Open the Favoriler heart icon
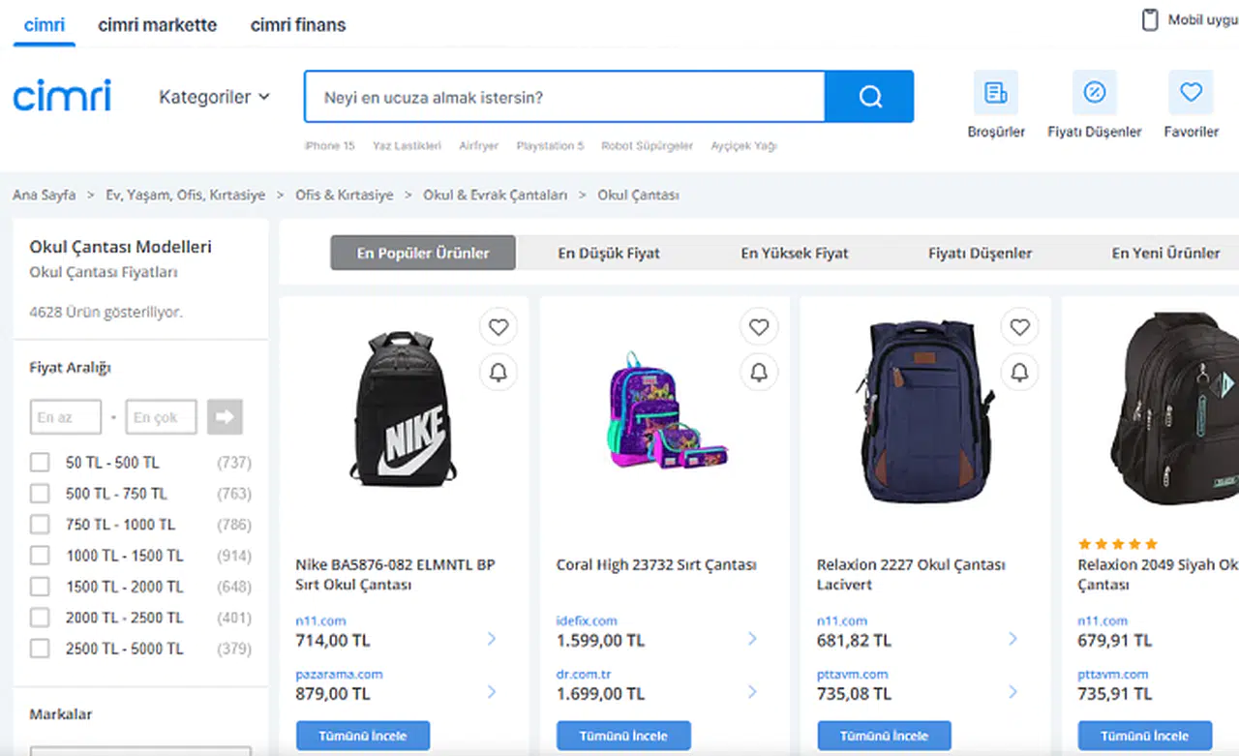This screenshot has height=756, width=1239. point(1191,93)
